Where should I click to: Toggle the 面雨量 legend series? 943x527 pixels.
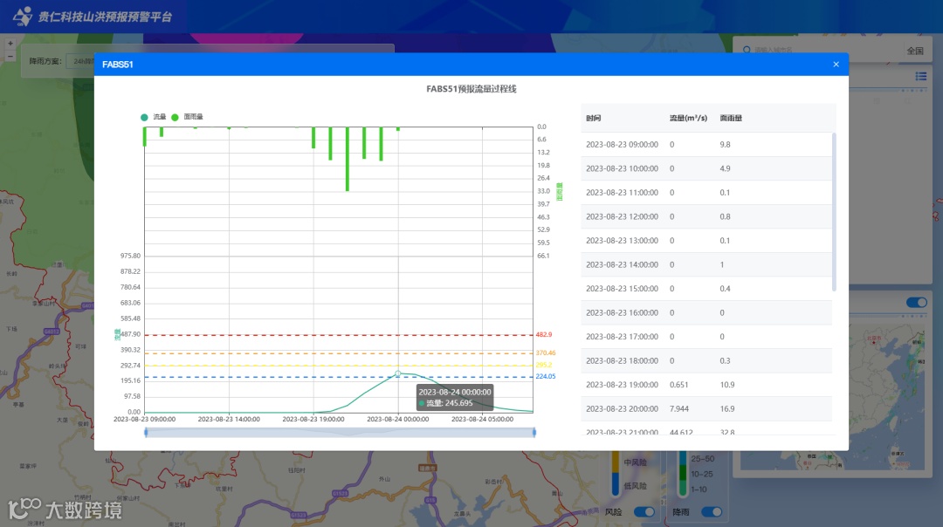[187, 117]
